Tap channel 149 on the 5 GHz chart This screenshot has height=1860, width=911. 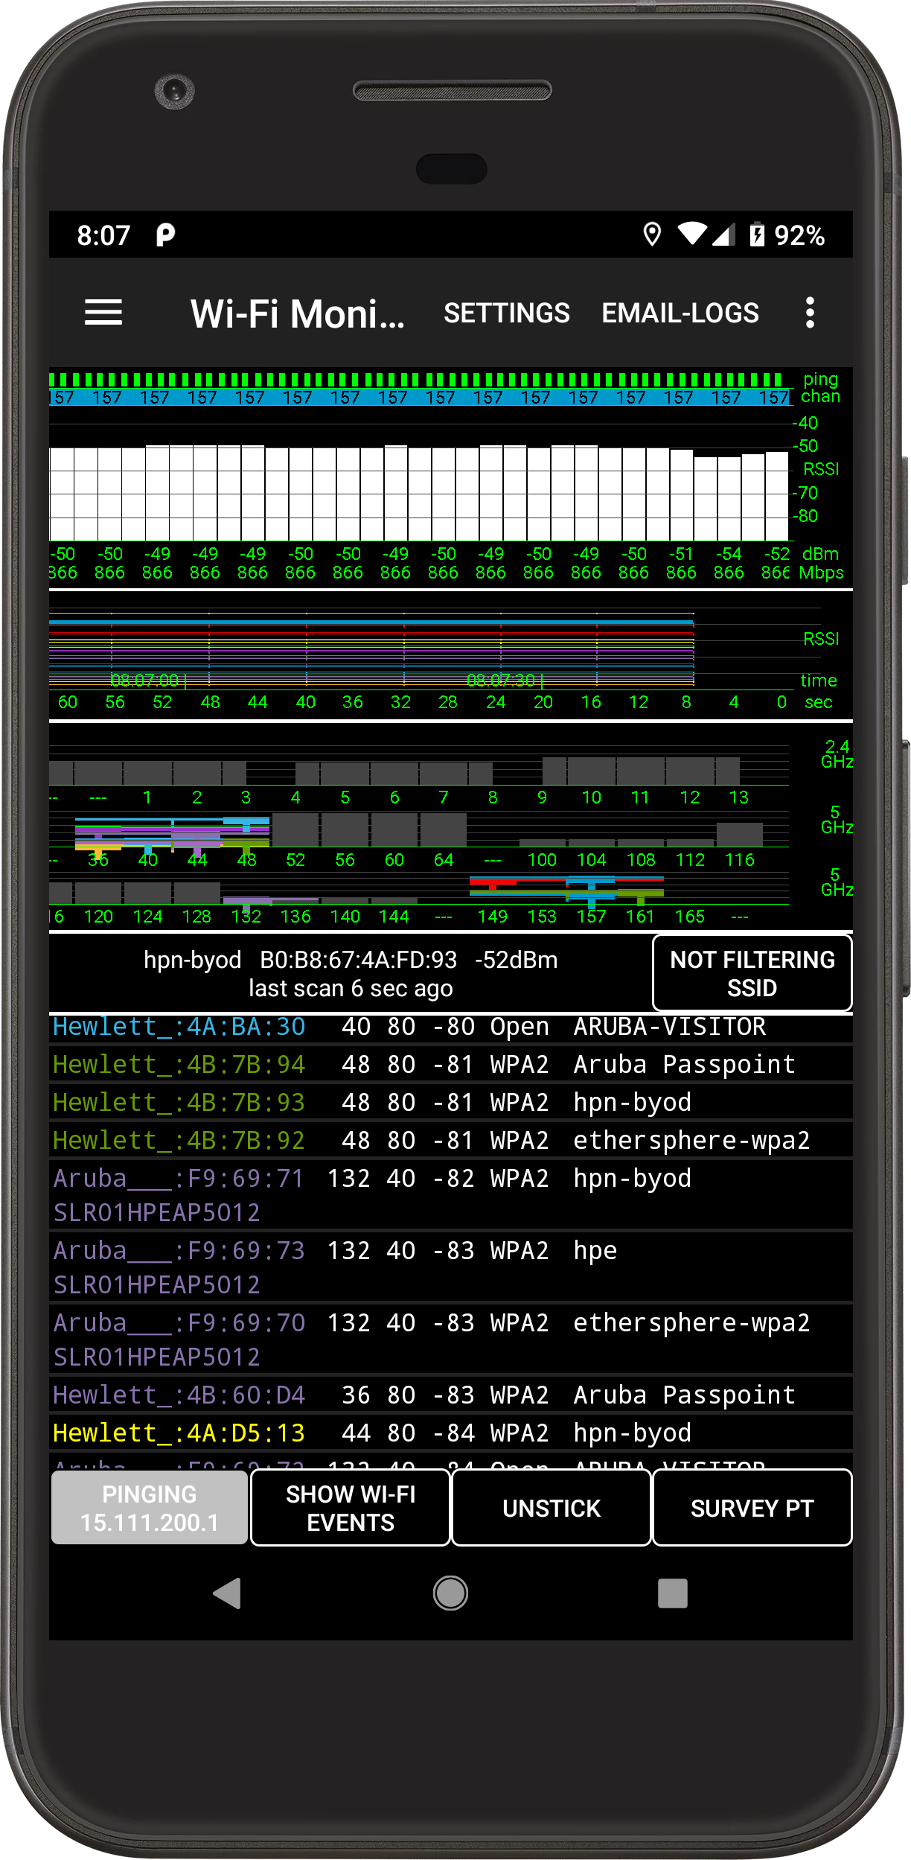(493, 917)
